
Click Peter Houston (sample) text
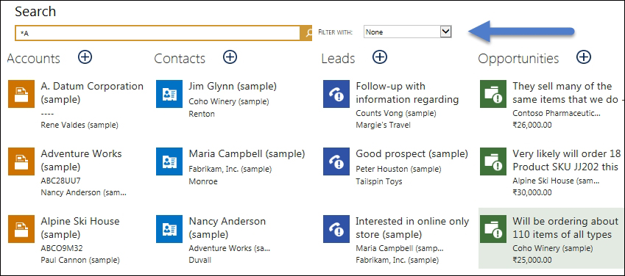pos(398,169)
